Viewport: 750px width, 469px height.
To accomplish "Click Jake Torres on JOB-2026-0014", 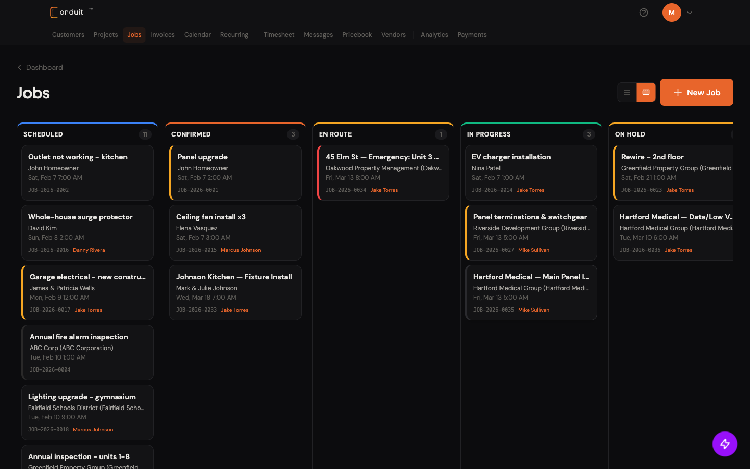I will pos(531,190).
